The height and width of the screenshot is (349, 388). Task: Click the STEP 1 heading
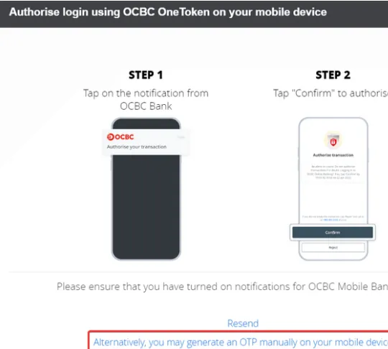[146, 75]
